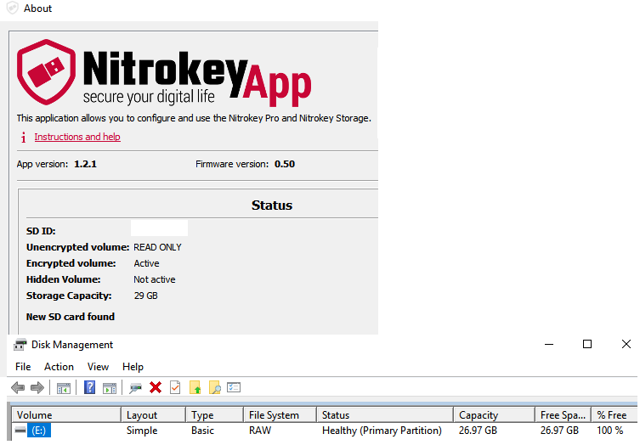
Task: Select the (E:) volume row label
Action: click(x=39, y=431)
